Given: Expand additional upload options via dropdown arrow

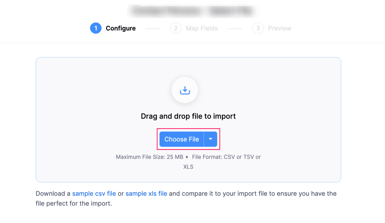Looking at the screenshot, I should [211, 139].
